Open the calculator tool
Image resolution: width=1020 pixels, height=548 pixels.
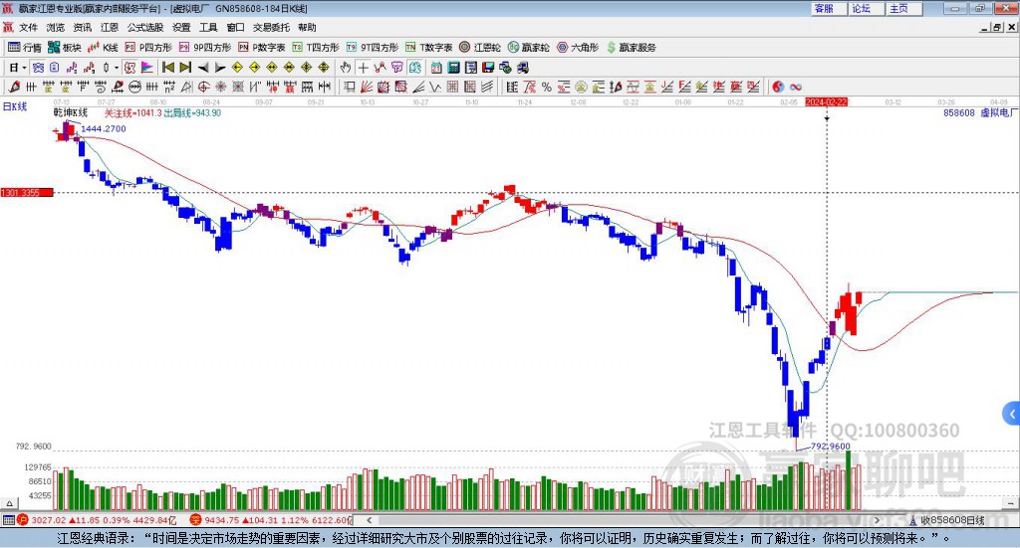(453, 68)
